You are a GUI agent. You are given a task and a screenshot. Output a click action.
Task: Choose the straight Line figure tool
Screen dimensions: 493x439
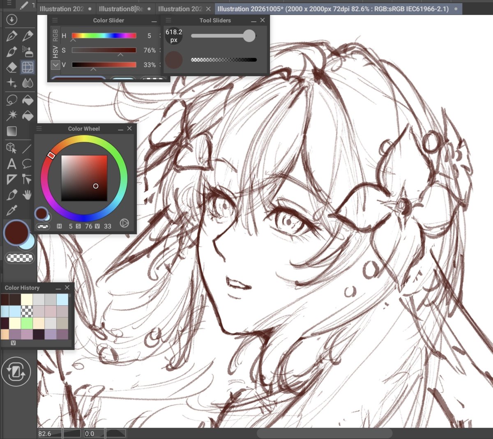coord(28,148)
